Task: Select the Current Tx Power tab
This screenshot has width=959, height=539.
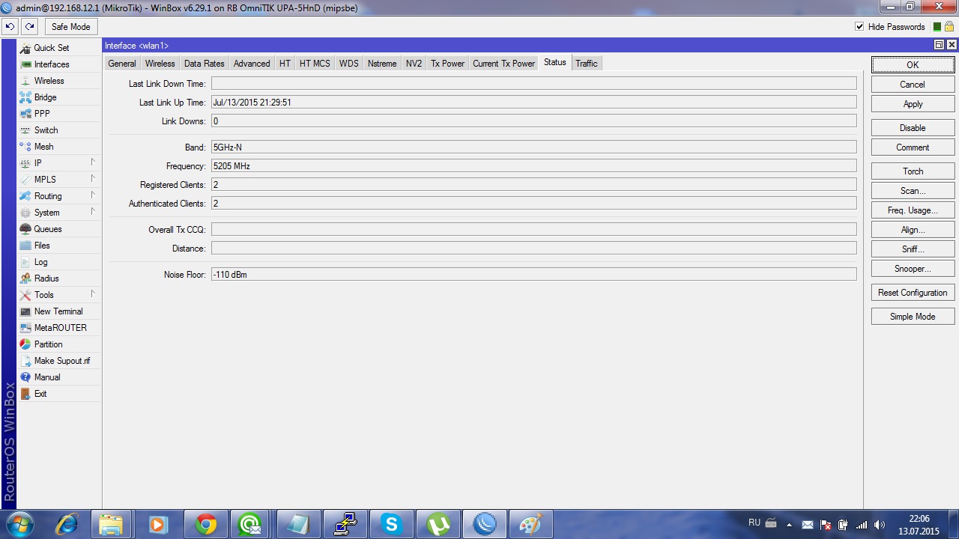Action: pos(503,64)
